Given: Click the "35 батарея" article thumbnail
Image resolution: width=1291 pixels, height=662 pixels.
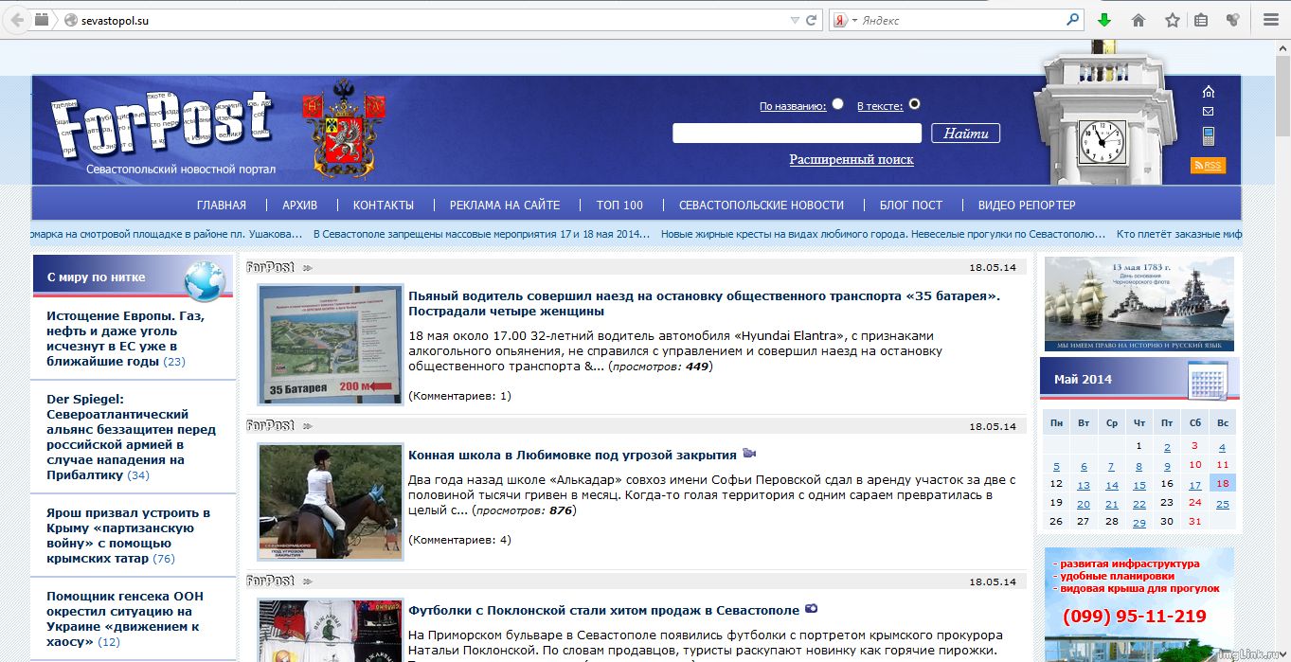Looking at the screenshot, I should click(331, 345).
